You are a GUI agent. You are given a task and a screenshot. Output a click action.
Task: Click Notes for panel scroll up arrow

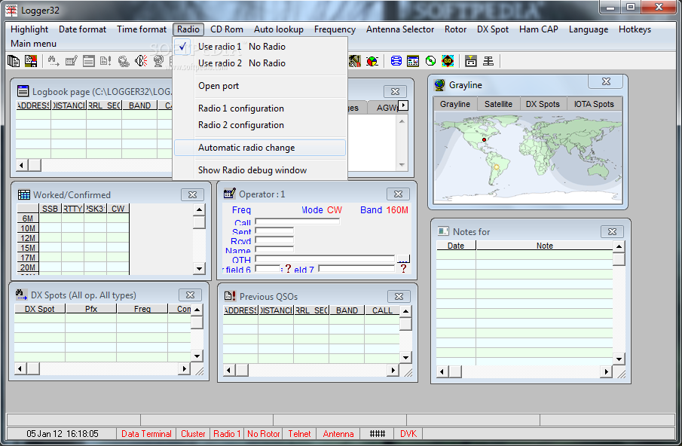[x=619, y=246]
